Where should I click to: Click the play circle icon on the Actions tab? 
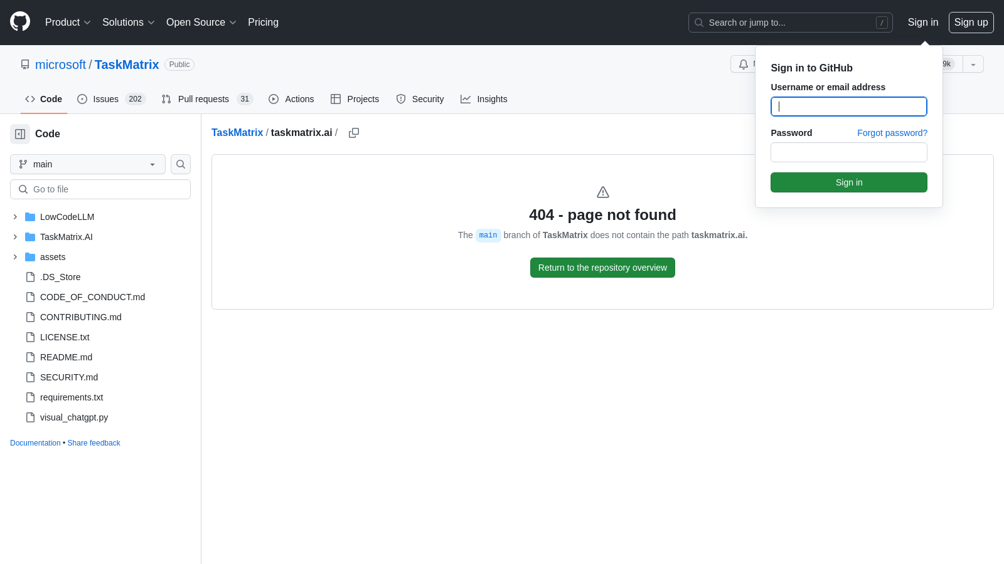click(274, 99)
